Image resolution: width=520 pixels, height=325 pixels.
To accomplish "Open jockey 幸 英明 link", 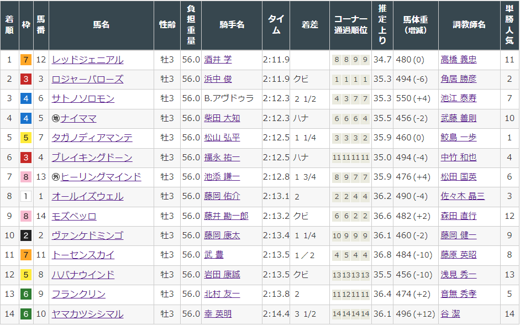I will click(x=218, y=314).
